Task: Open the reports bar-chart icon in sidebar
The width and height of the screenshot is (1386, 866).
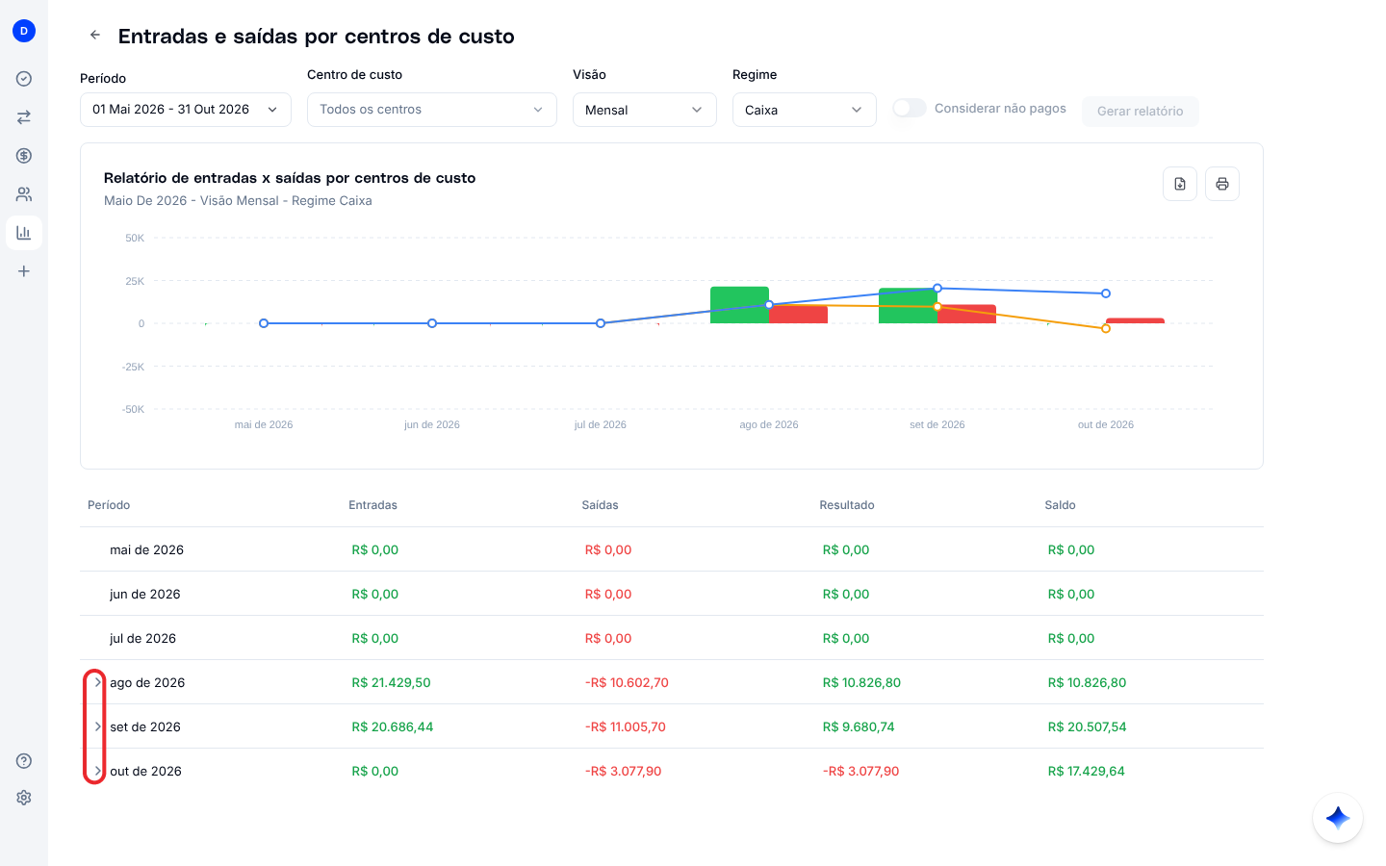Action: (24, 233)
